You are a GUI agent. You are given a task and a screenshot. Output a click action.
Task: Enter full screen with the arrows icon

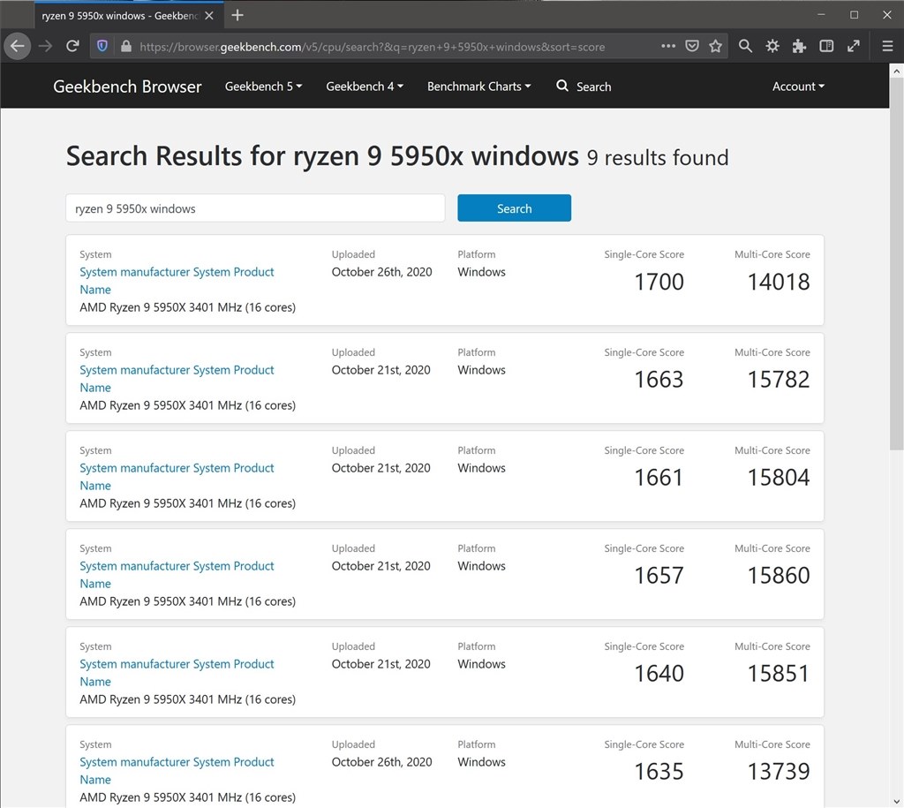click(854, 46)
